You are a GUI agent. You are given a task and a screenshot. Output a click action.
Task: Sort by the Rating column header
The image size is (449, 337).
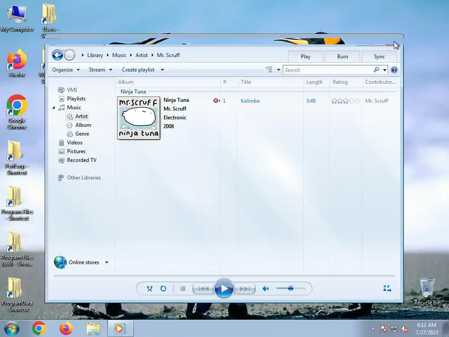pos(346,82)
